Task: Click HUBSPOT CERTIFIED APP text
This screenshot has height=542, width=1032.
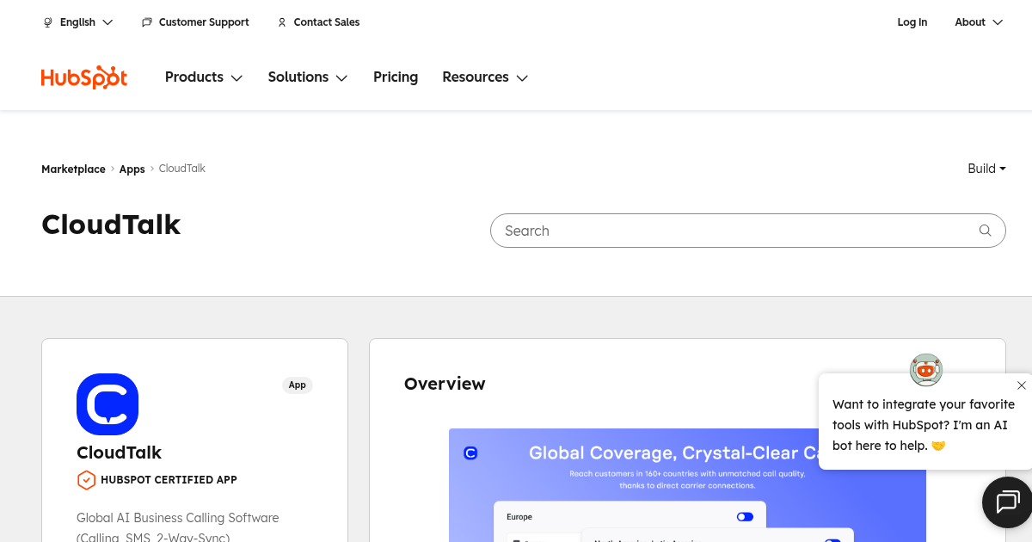Action: pos(169,480)
